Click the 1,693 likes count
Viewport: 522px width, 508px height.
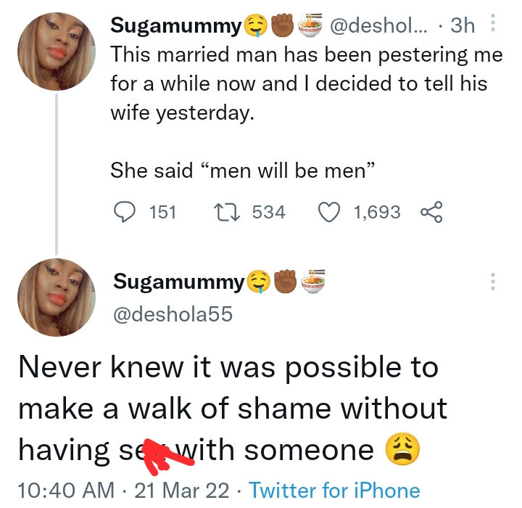point(376,212)
